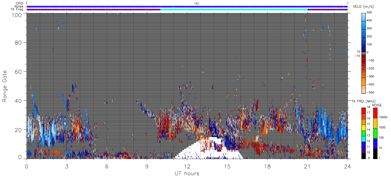
Task: Select the 3 tick on the UT hours axis
Action: [67, 166]
